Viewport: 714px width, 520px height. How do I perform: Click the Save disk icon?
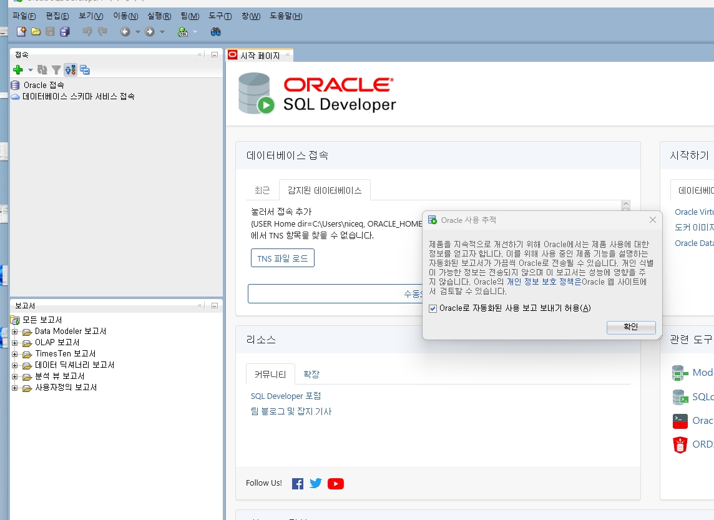pos(50,31)
